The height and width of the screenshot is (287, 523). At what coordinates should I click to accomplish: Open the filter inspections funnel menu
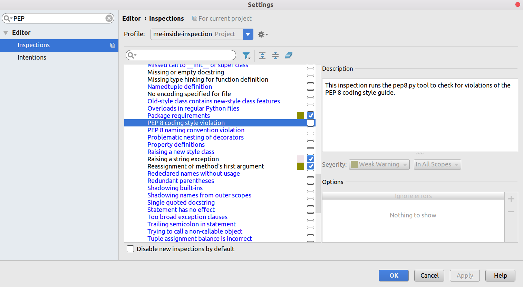246,55
